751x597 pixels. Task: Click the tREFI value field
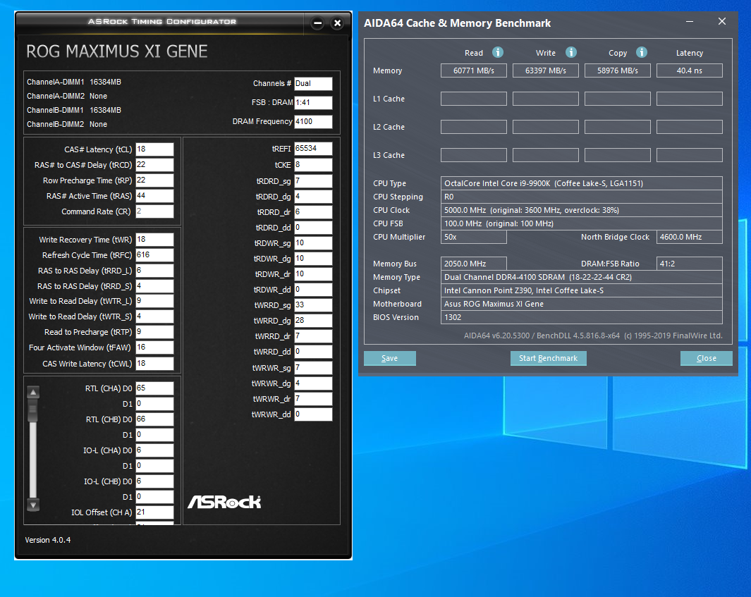click(x=313, y=149)
